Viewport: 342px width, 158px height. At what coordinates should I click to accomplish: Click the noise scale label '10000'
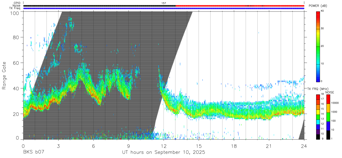[334, 103]
